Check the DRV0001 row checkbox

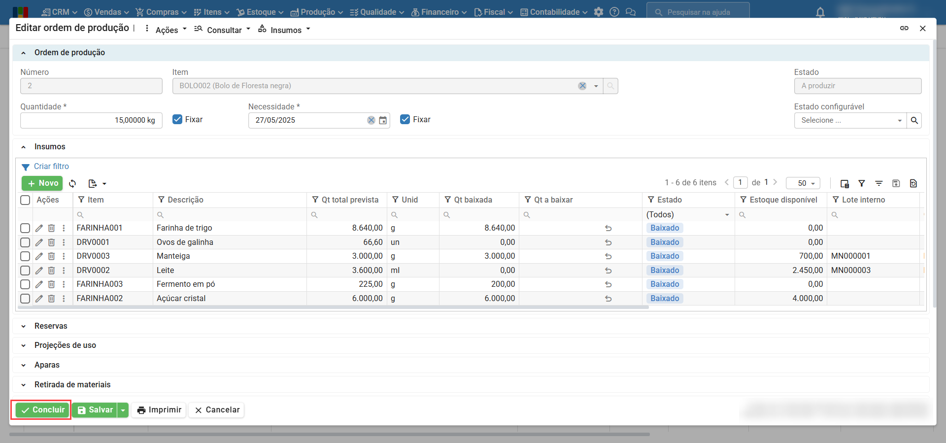25,242
